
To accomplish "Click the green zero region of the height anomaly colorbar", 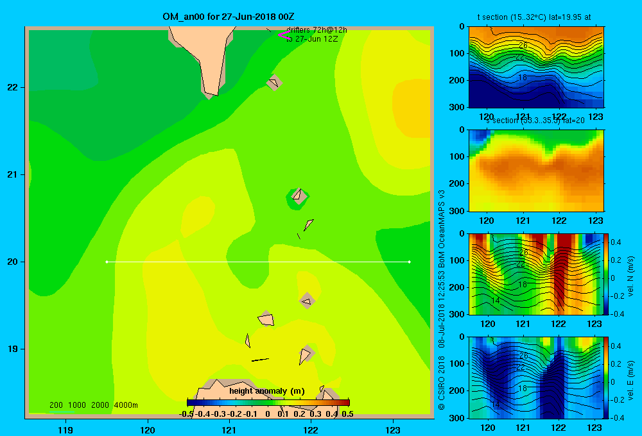I will pyautogui.click(x=268, y=403).
